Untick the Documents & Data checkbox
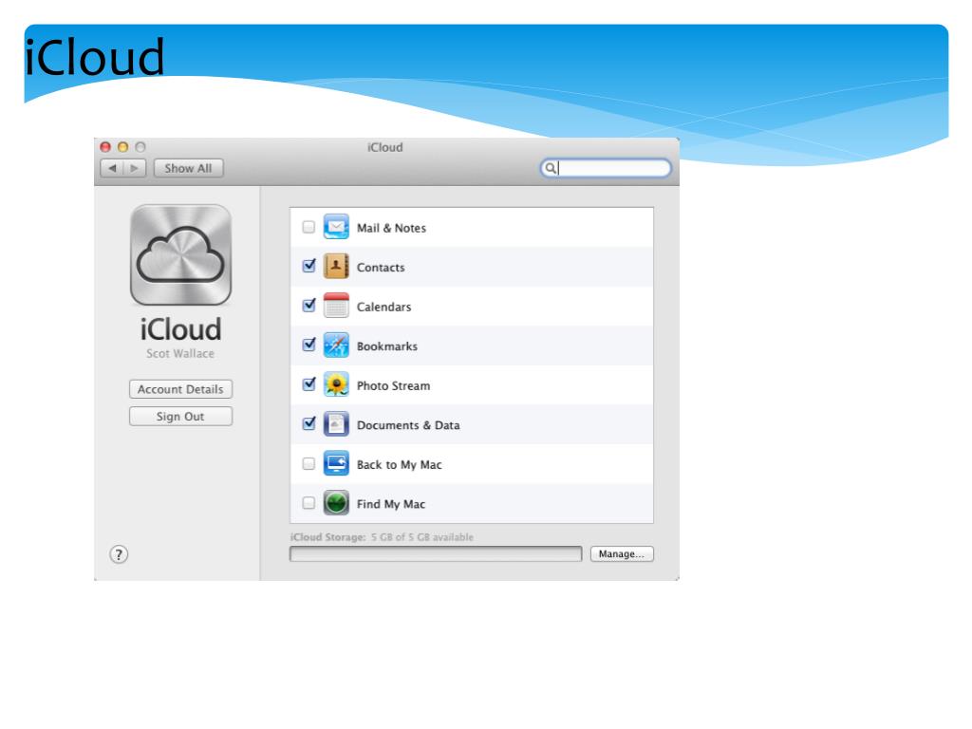 pos(308,424)
